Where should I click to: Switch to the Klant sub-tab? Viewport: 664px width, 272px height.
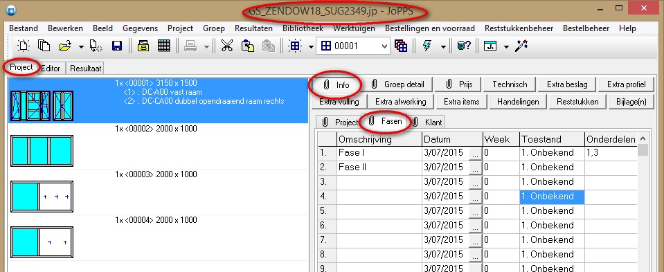tap(427, 123)
